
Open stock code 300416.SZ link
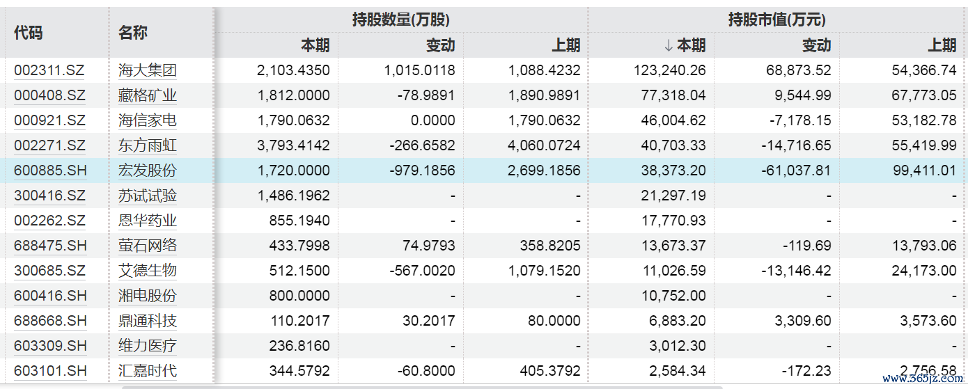click(49, 196)
